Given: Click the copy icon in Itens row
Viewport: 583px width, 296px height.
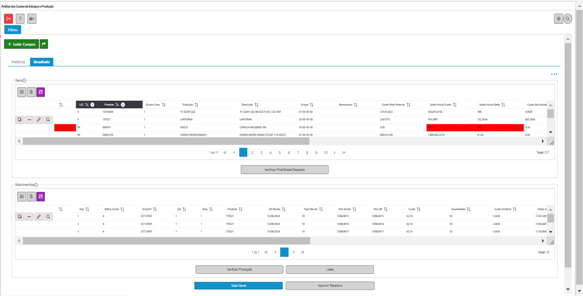Looking at the screenshot, I should (x=19, y=120).
